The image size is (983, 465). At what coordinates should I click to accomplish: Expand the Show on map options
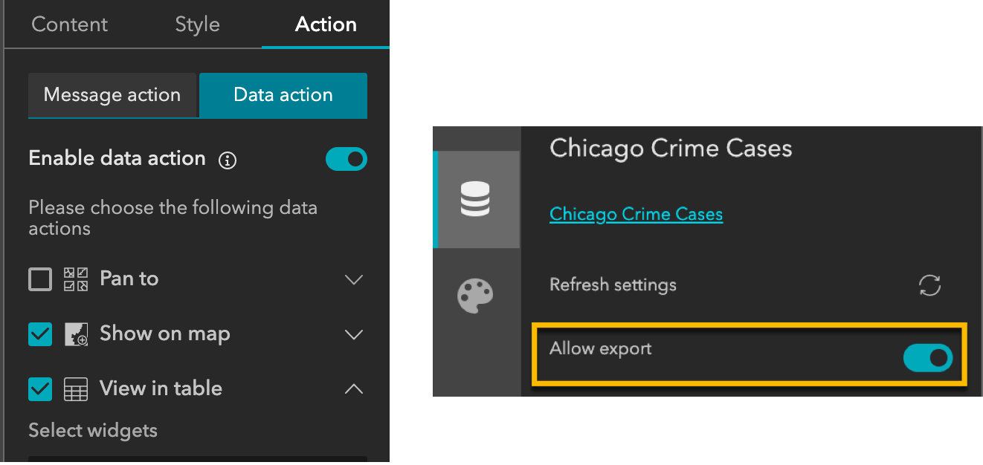pyautogui.click(x=354, y=334)
